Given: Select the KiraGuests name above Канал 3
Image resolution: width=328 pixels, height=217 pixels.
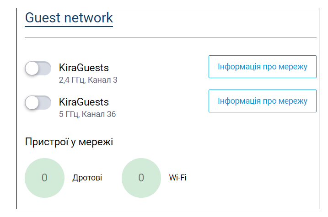Looking at the screenshot, I should (x=84, y=68).
